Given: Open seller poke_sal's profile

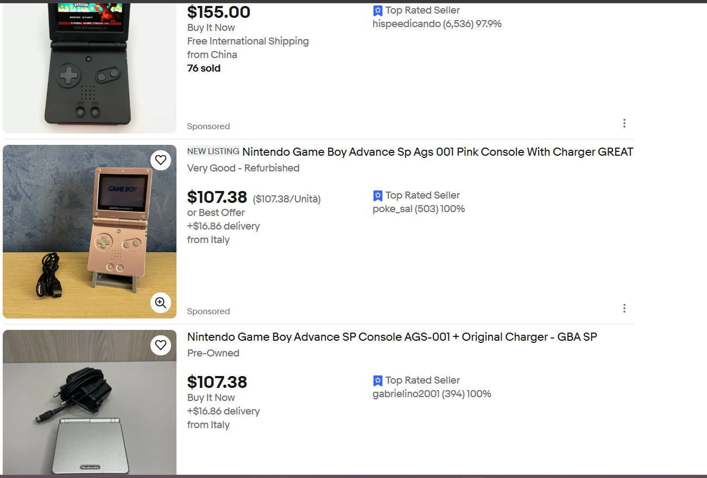Looking at the screenshot, I should tap(393, 209).
